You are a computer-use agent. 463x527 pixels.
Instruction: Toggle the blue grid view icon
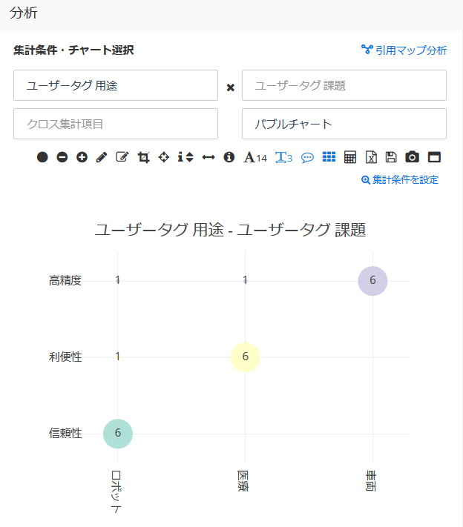[329, 157]
